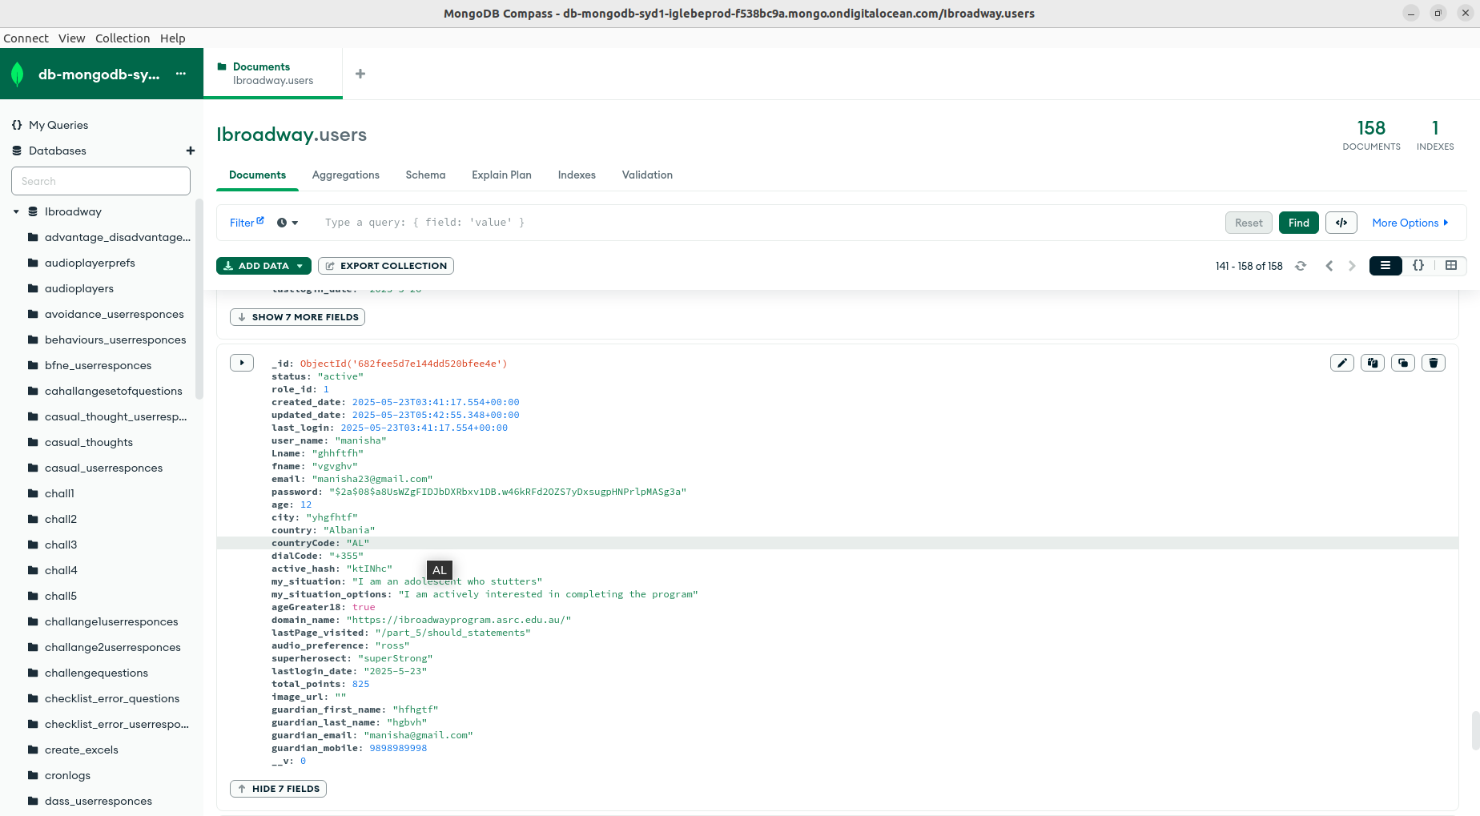Click the query filter input field
The width and height of the screenshot is (1480, 816).
769,223
